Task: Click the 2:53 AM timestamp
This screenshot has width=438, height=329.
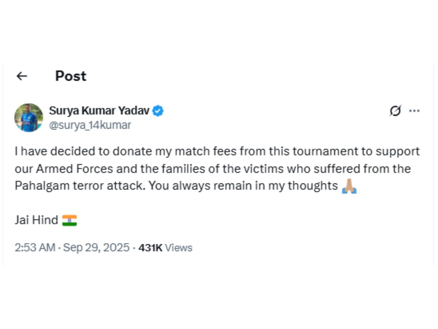Action: 35,248
